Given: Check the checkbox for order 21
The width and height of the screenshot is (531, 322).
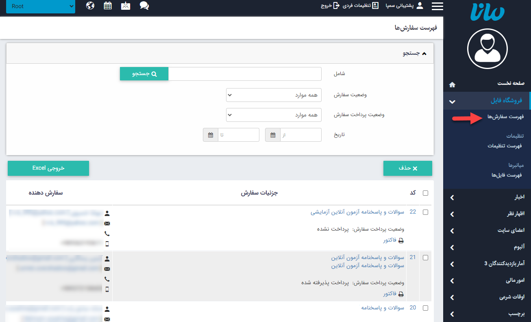Looking at the screenshot, I should (x=425, y=257).
